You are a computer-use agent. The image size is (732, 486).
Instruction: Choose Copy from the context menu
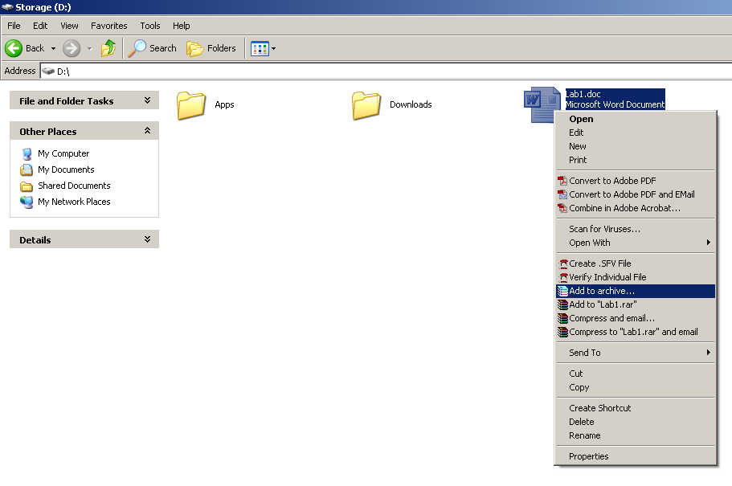point(636,387)
